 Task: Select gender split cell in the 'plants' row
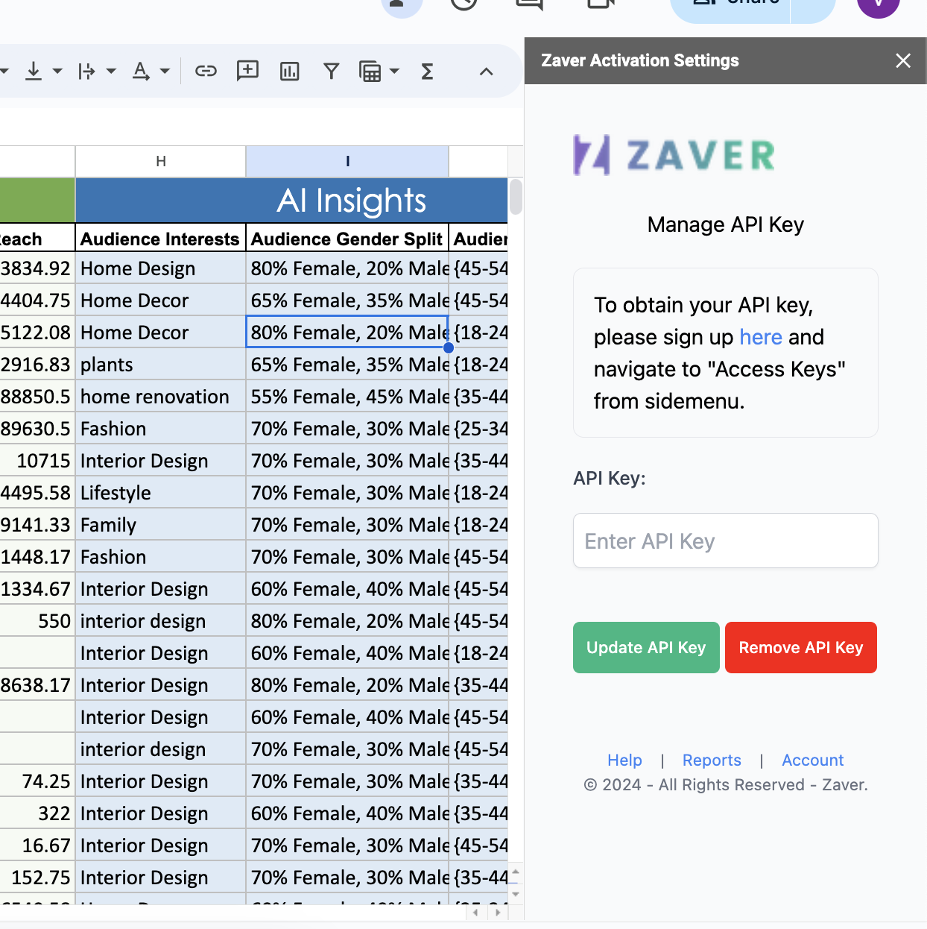347,365
